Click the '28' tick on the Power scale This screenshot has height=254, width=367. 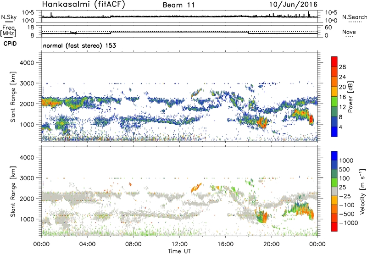click(x=342, y=67)
